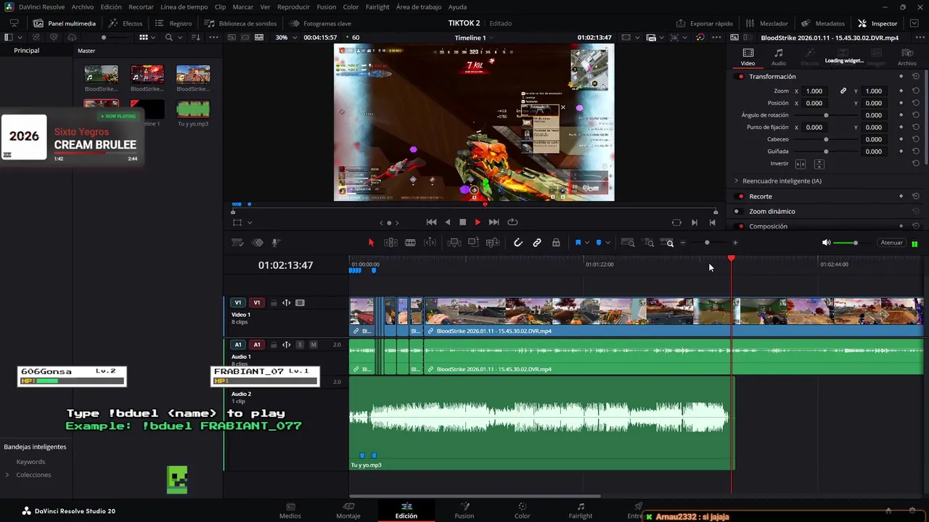The image size is (929, 522).
Task: Toggle the Recorte enable switch
Action: (740, 196)
